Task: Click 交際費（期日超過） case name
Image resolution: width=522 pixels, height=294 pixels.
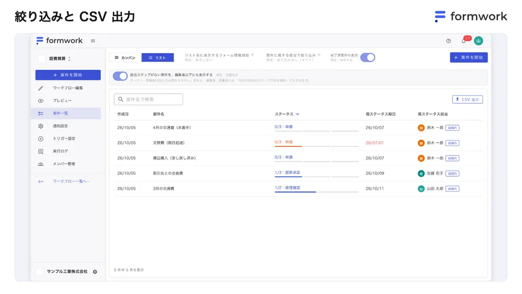Action: tap(169, 143)
